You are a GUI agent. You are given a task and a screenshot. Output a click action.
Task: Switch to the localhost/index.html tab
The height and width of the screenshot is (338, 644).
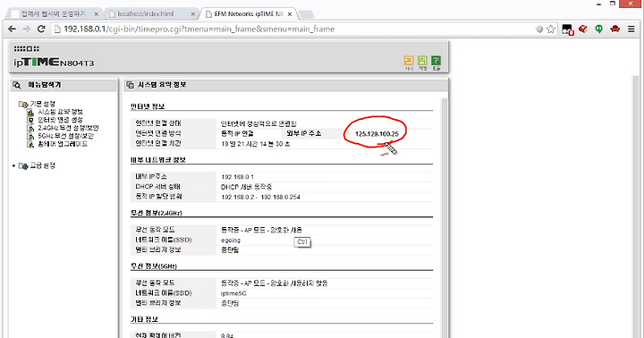coord(146,14)
